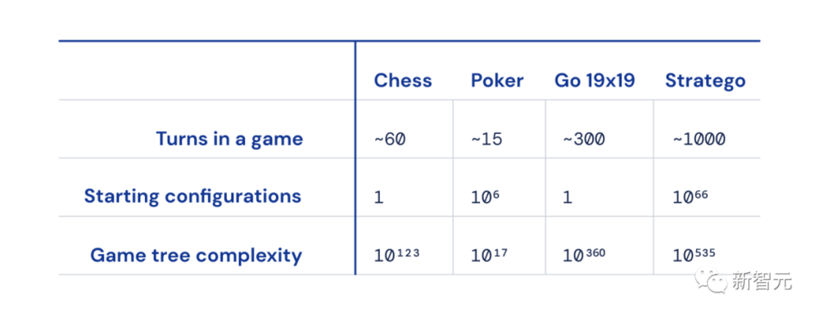This screenshot has width=819, height=317.
Task: Select the Go 19x19 column header
Action: pyautogui.click(x=595, y=80)
